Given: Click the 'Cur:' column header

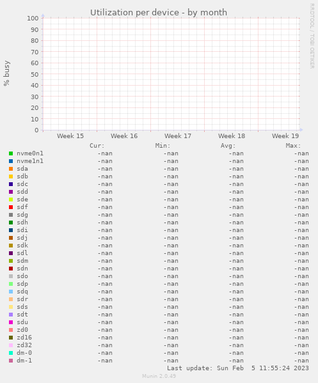Looking at the screenshot, I should [97, 146].
